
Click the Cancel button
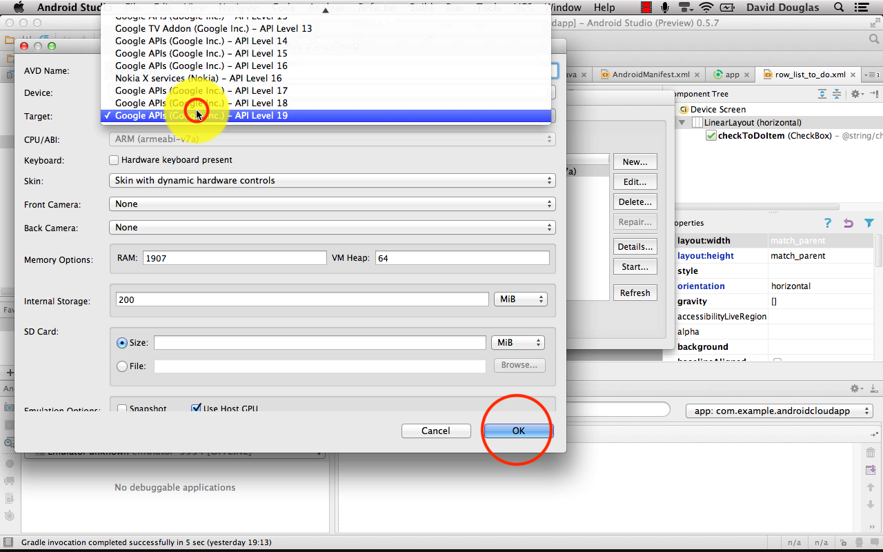(x=436, y=431)
